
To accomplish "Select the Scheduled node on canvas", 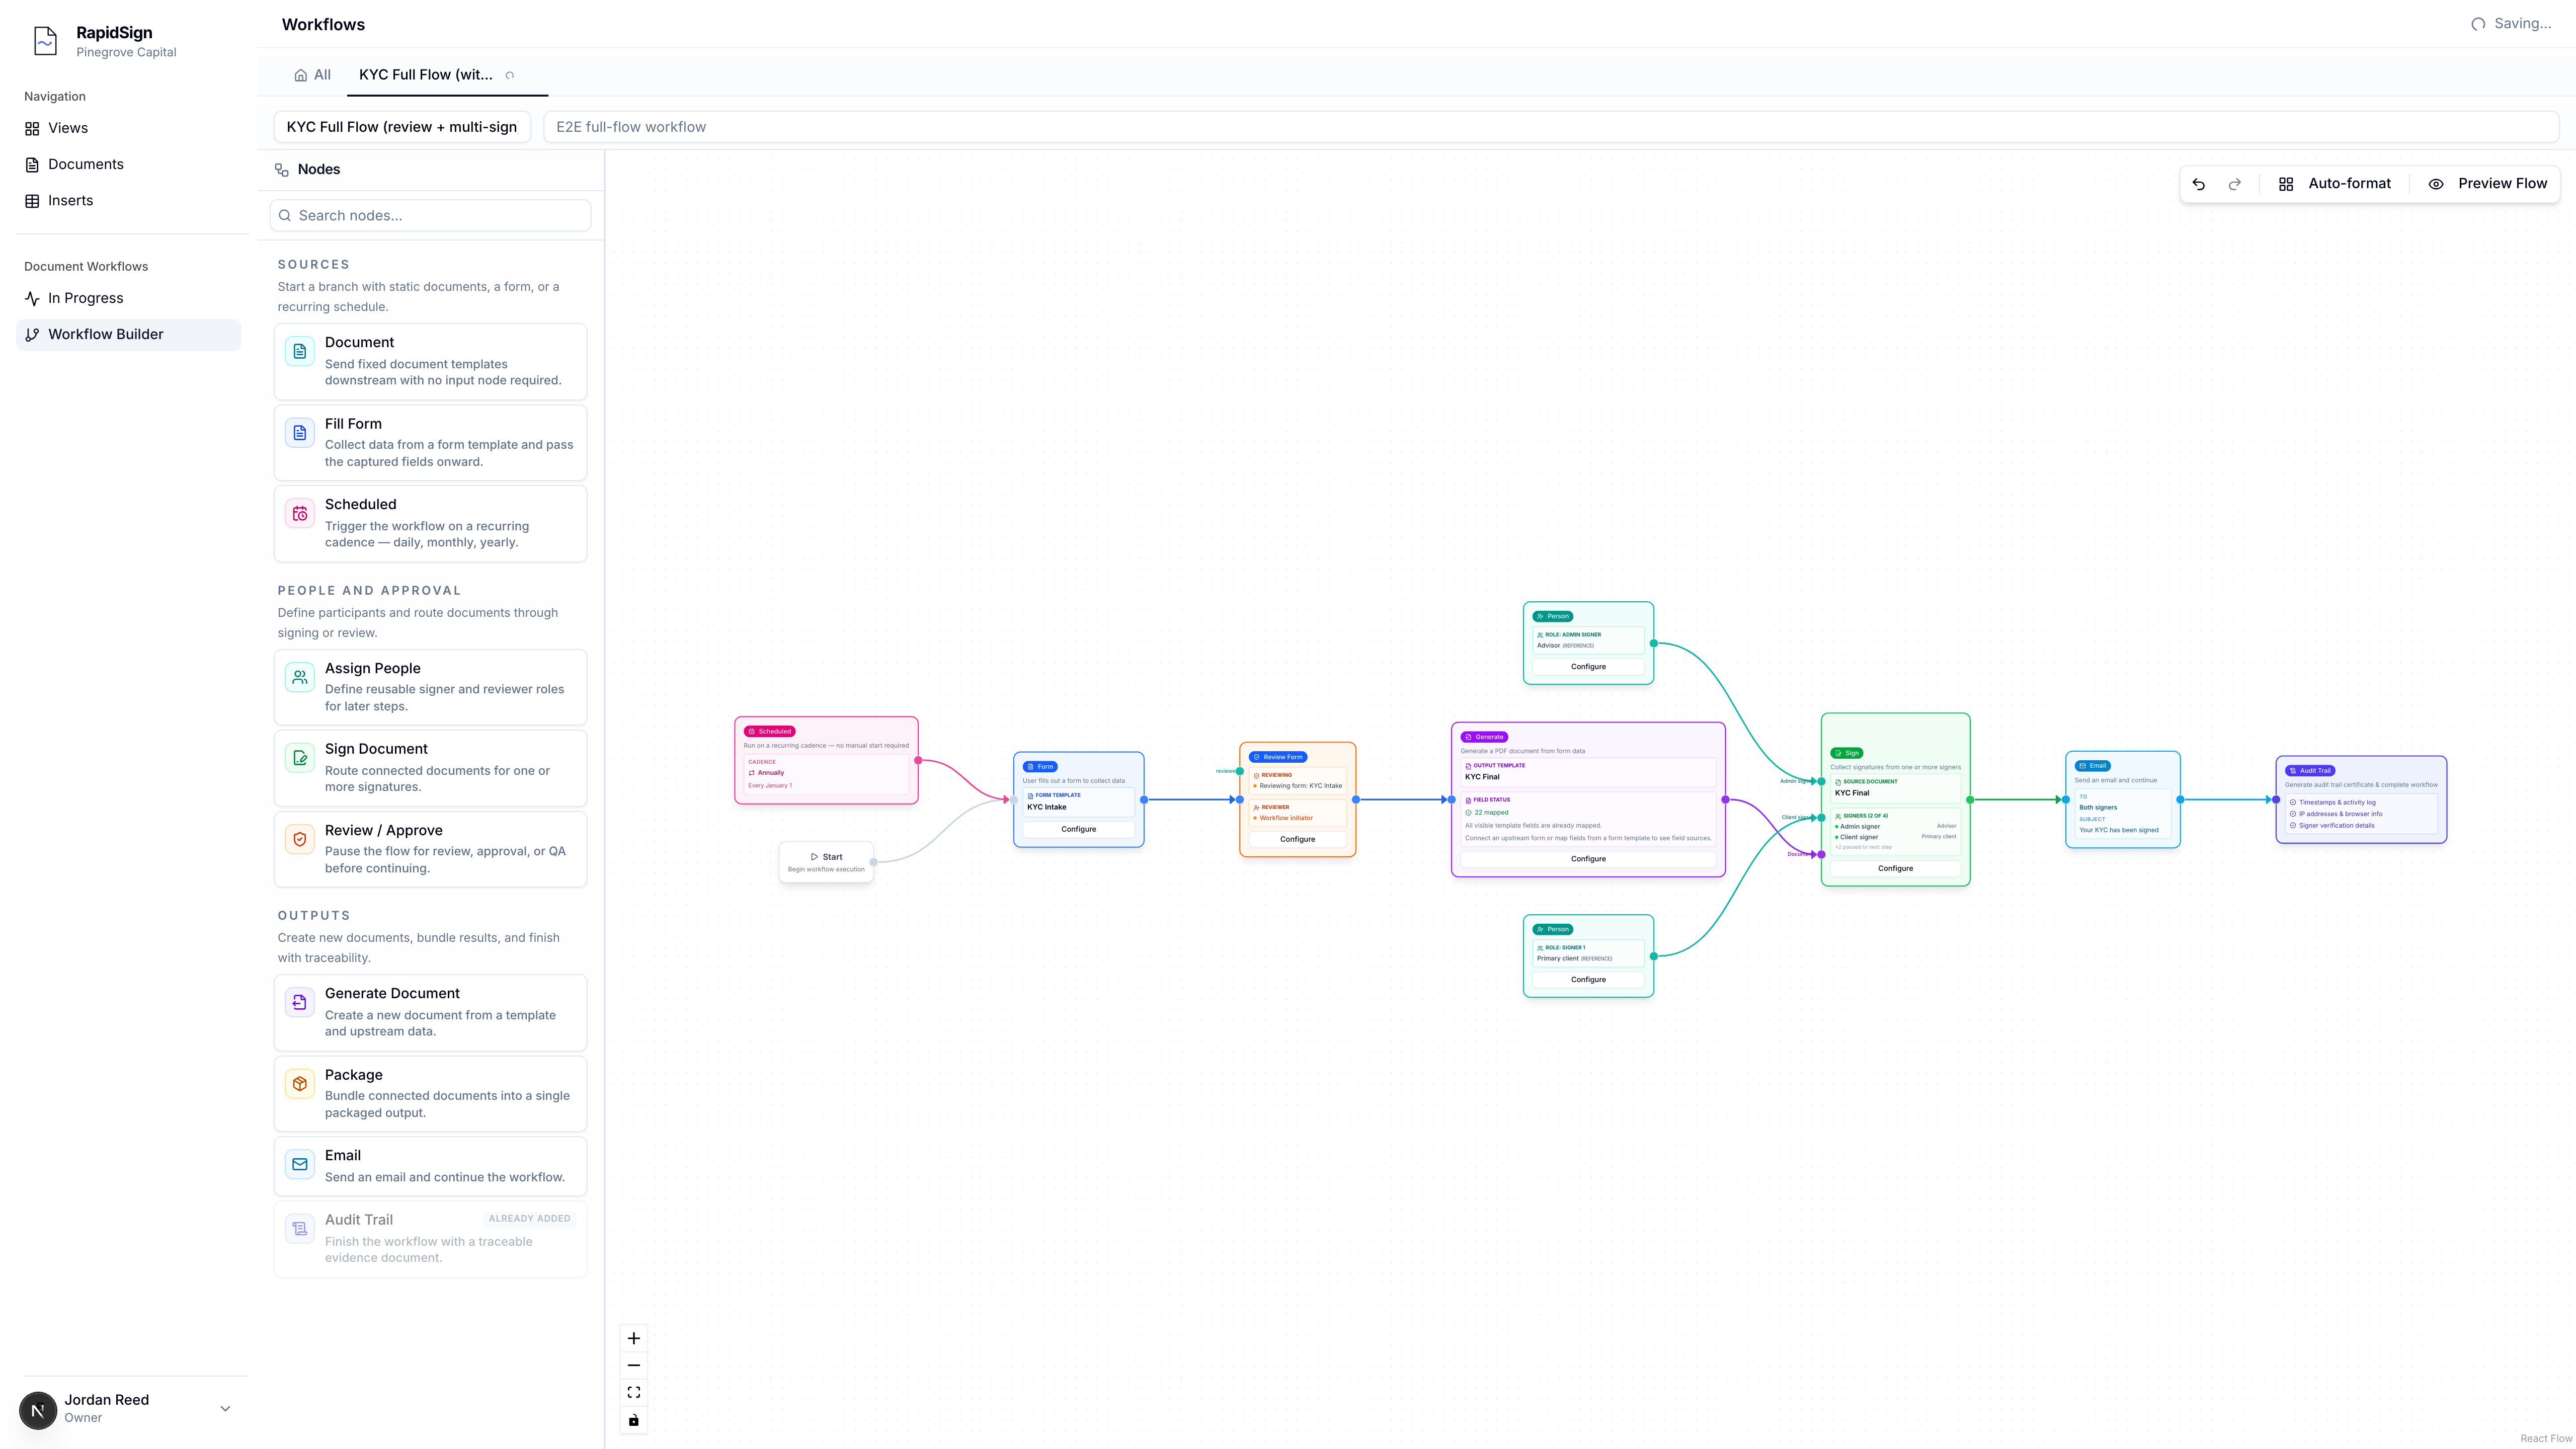I will (826, 760).
